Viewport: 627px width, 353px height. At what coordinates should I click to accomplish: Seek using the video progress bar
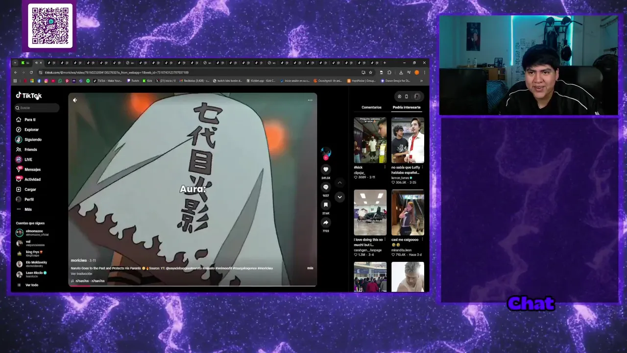[x=193, y=286]
